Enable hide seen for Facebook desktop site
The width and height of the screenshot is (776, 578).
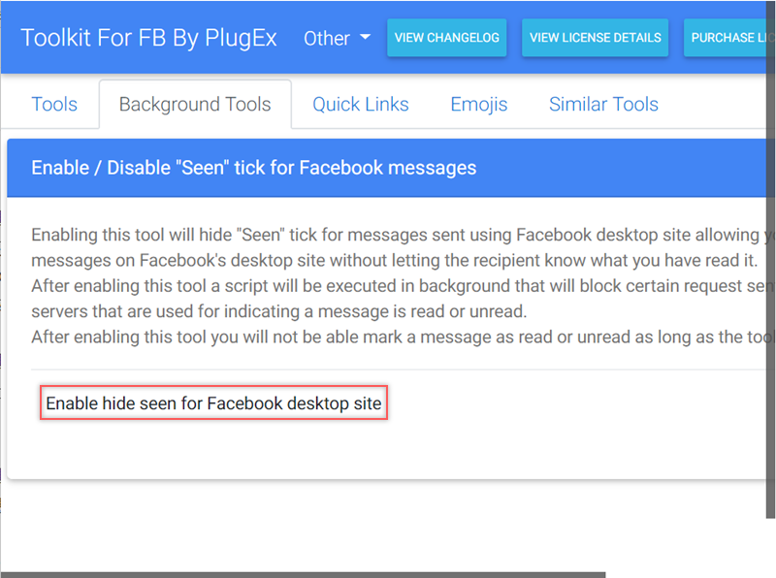coord(213,401)
